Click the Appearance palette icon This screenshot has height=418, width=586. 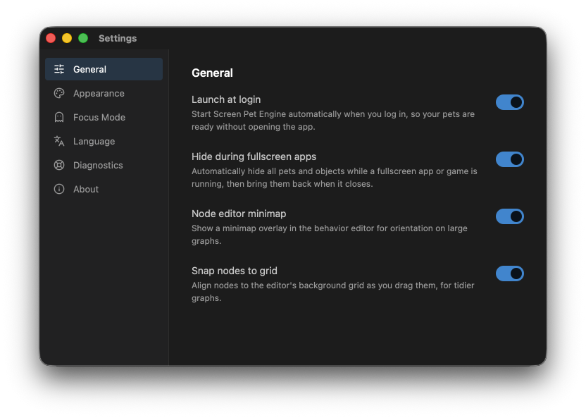coord(59,93)
